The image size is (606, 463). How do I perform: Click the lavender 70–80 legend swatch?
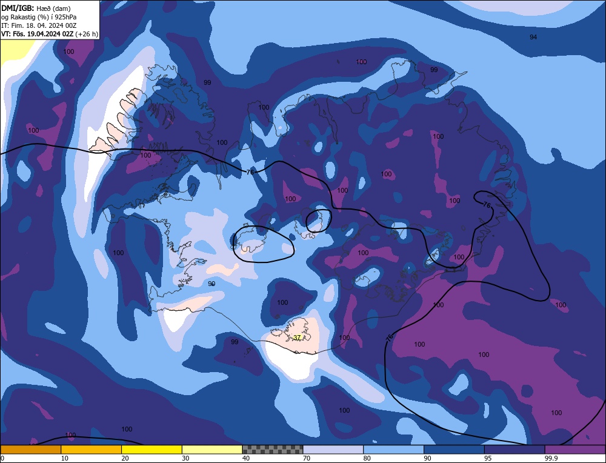333,450
